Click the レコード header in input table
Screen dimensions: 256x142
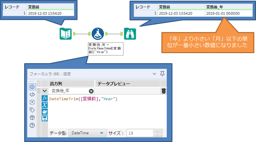15,7
